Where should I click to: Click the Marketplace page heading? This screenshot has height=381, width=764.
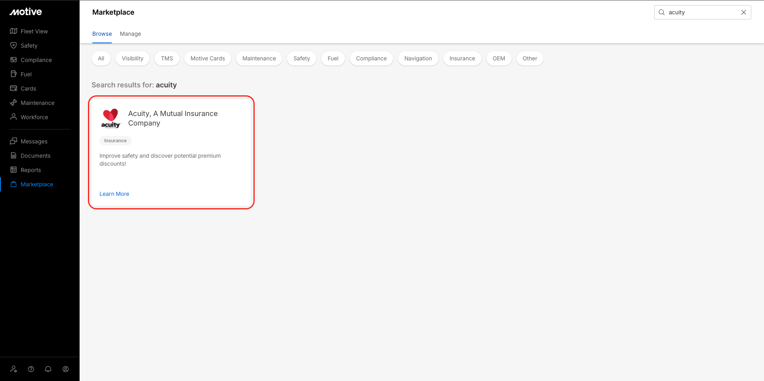point(113,12)
